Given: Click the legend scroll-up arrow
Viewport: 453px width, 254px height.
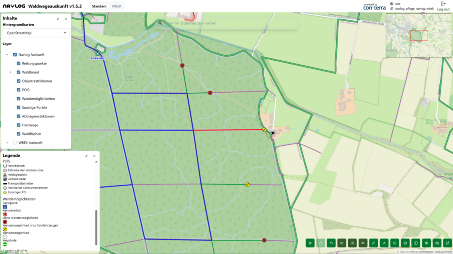Looking at the screenshot, I should click(x=96, y=162).
